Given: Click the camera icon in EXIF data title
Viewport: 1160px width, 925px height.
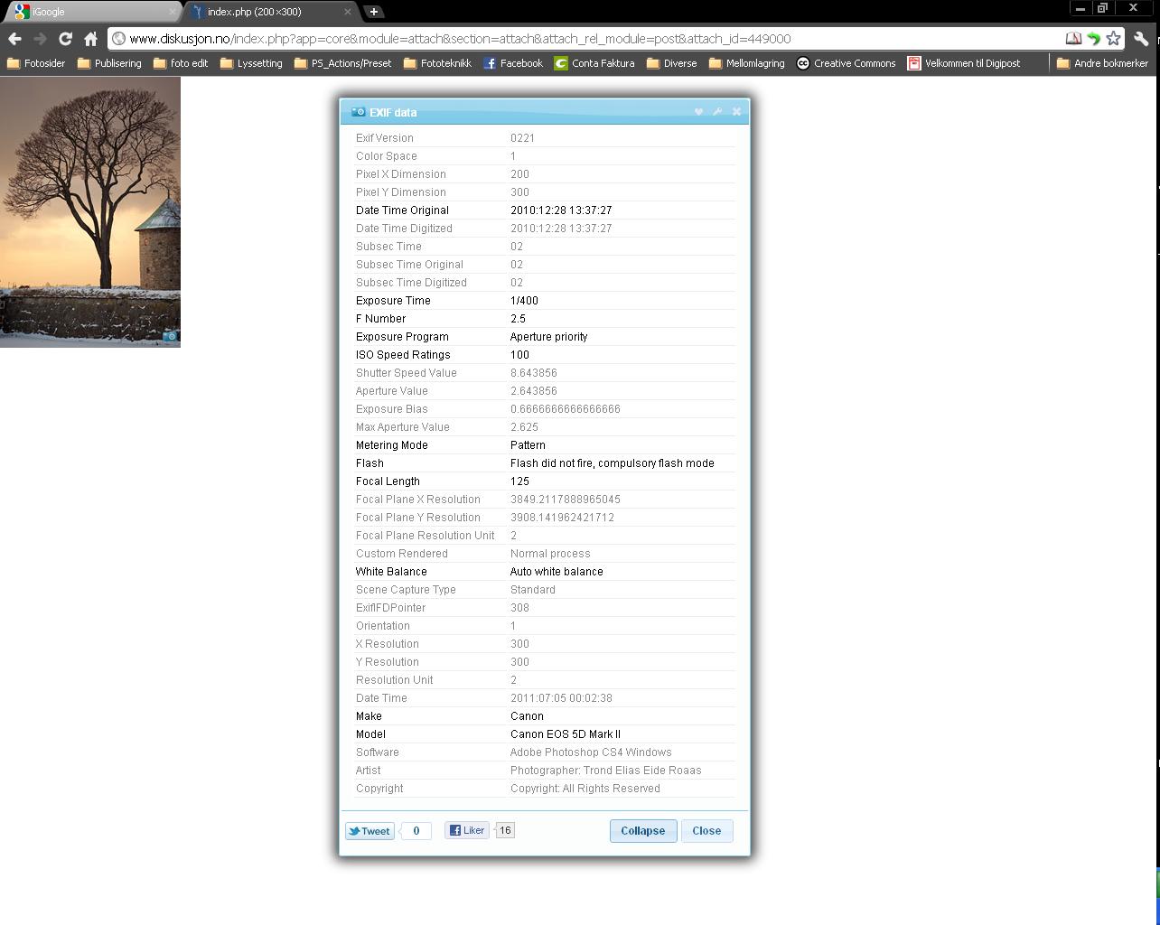Looking at the screenshot, I should pyautogui.click(x=359, y=112).
